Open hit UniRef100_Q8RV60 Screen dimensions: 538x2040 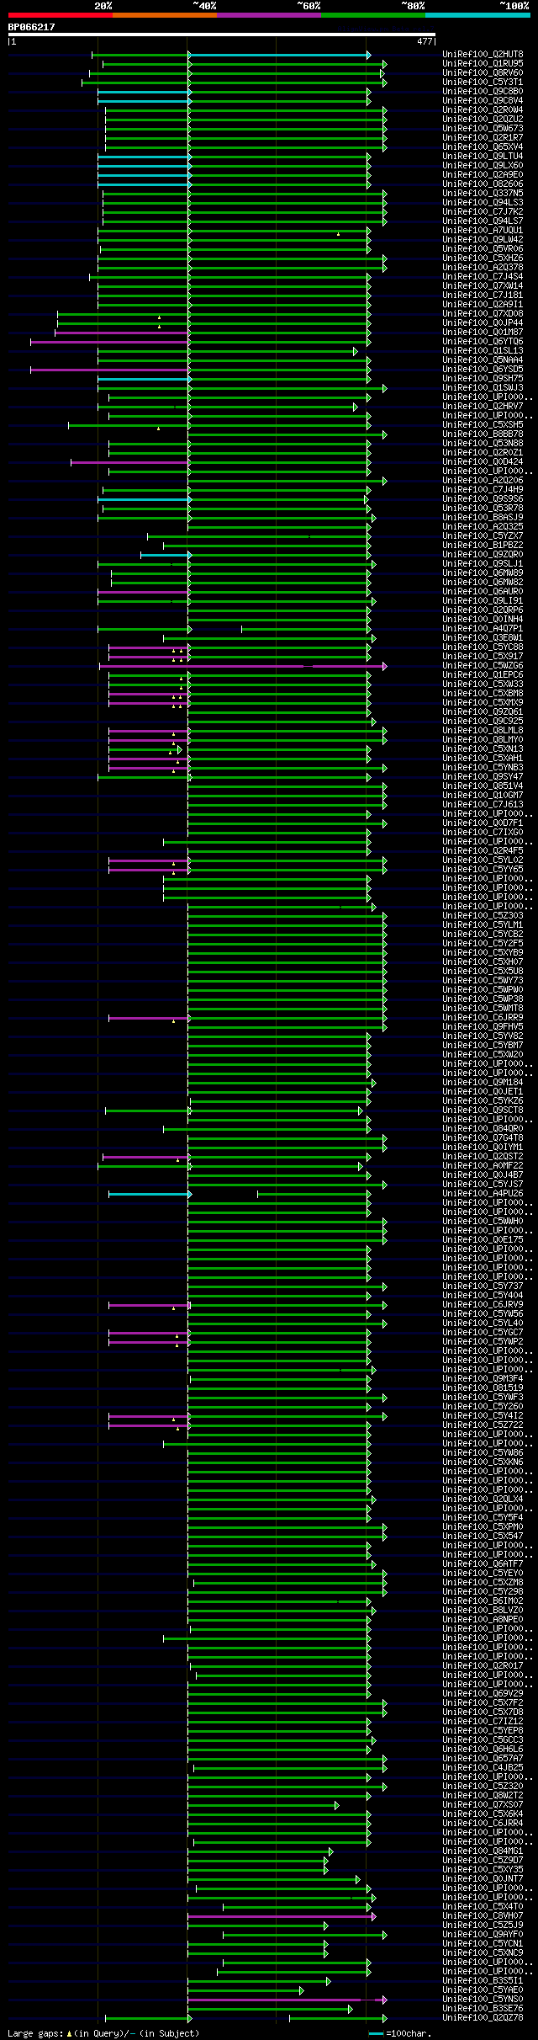[483, 73]
